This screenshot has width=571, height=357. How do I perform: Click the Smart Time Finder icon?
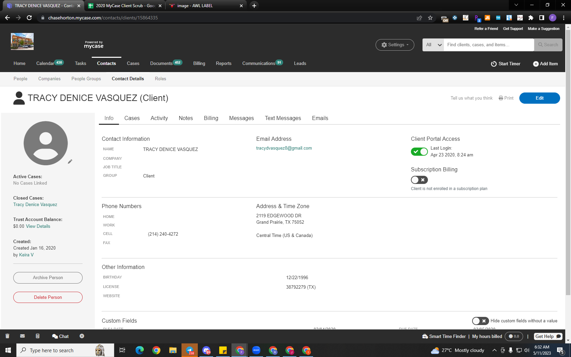[x=425, y=336]
